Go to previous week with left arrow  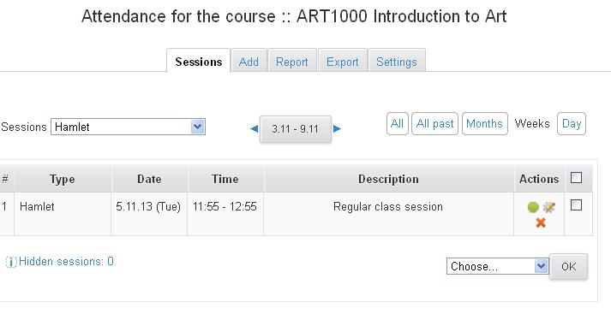[x=254, y=128]
